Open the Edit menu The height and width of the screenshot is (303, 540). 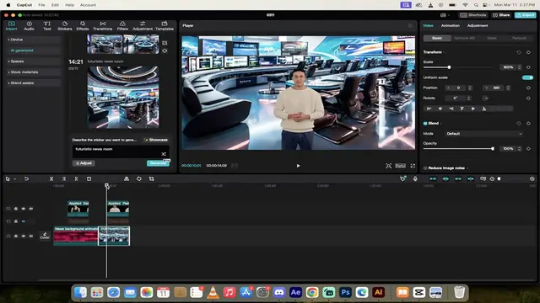tap(55, 5)
